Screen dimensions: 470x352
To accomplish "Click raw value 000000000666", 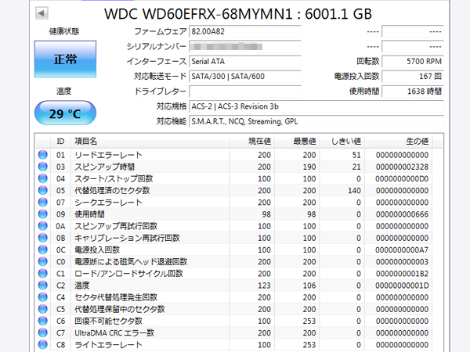I will coord(402,214).
